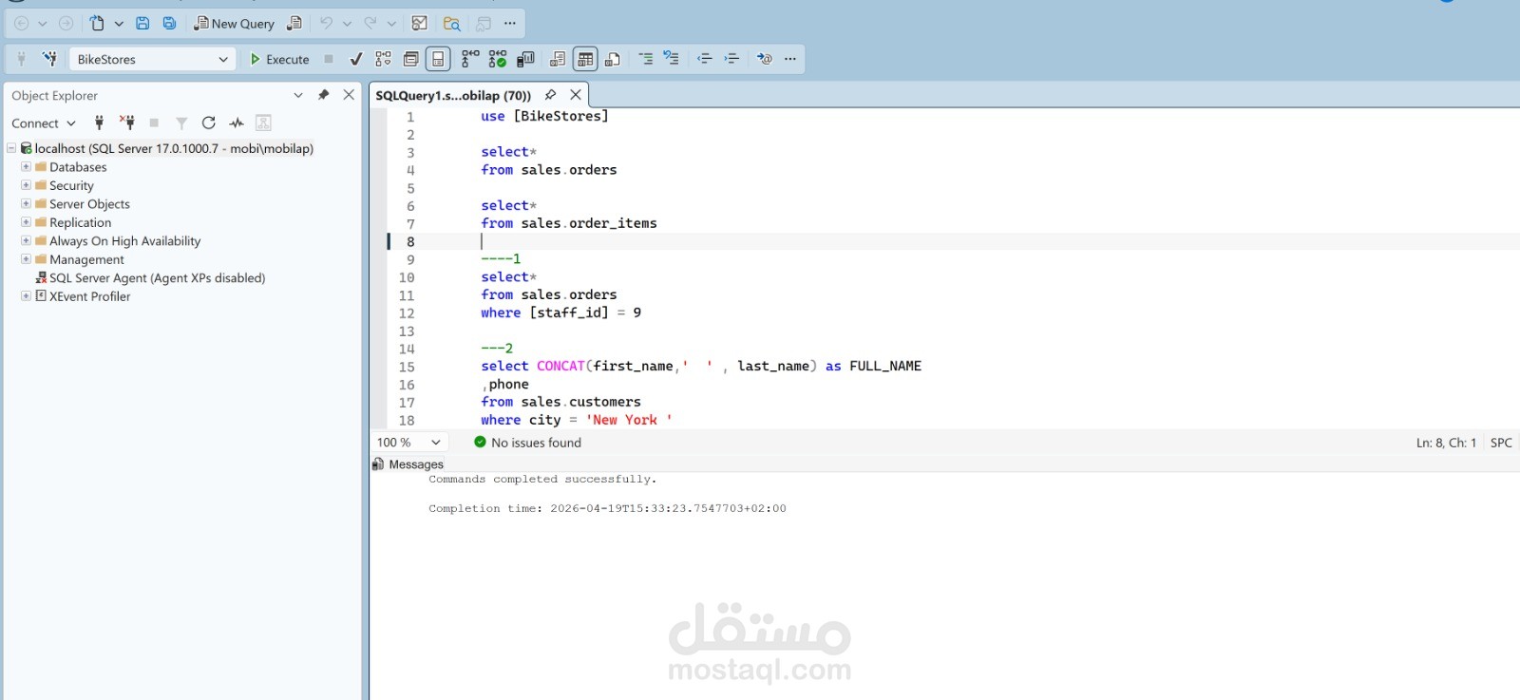
Task: Select Results to File icon
Action: (x=613, y=59)
